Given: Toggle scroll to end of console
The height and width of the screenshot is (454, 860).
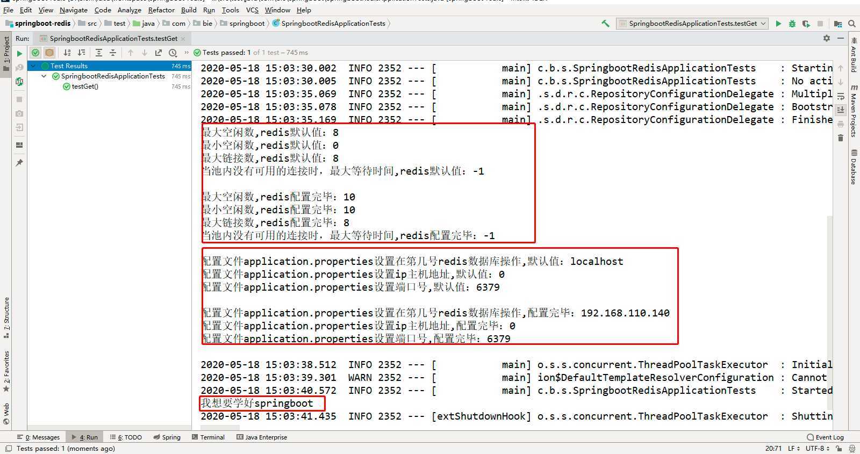Looking at the screenshot, I should point(841,110).
